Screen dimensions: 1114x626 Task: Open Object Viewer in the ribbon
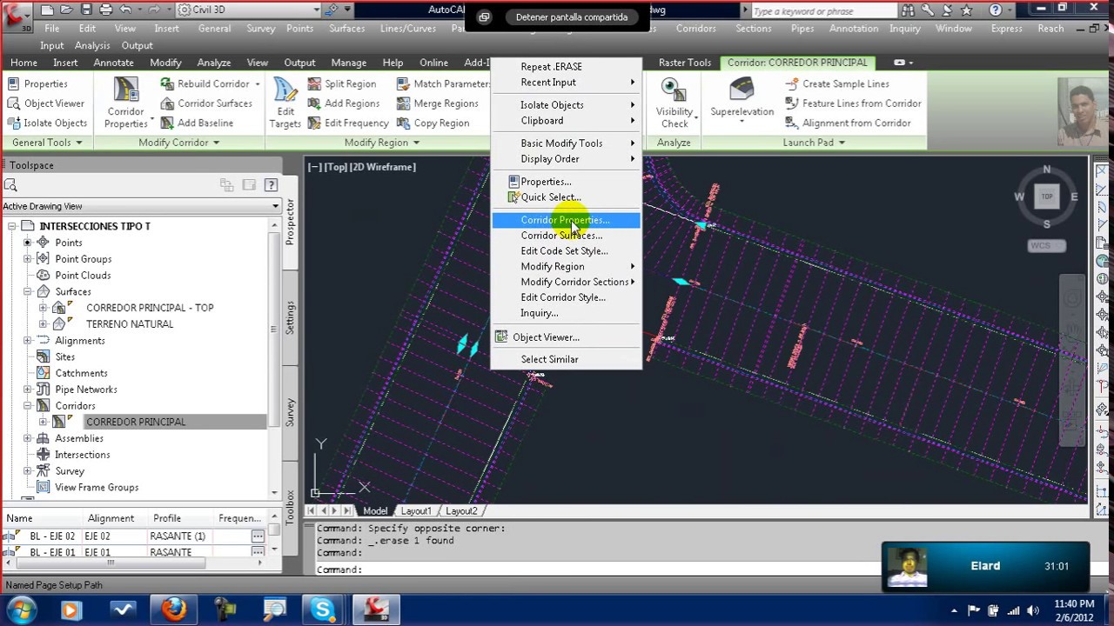pyautogui.click(x=45, y=103)
